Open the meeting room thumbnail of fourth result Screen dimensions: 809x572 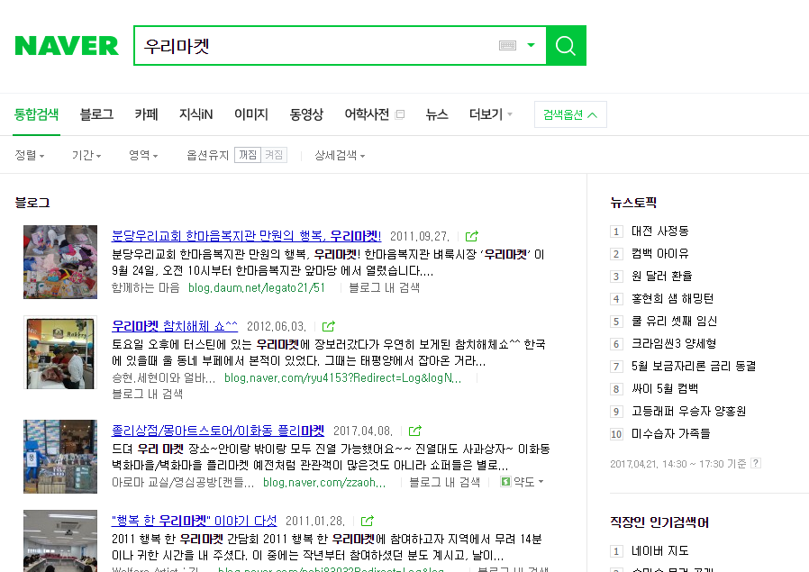[x=60, y=541]
